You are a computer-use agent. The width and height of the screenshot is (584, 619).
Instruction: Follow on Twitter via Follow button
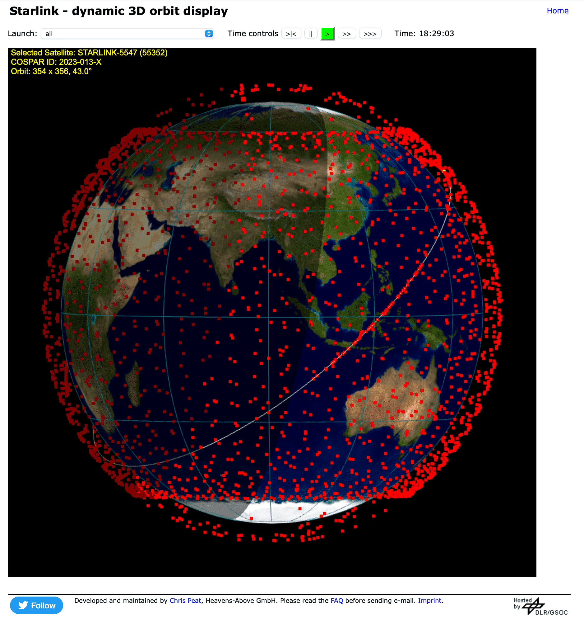(x=36, y=605)
